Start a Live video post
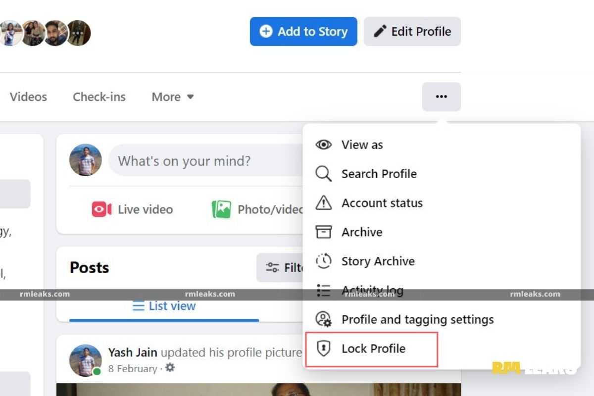594x396 pixels. [132, 209]
